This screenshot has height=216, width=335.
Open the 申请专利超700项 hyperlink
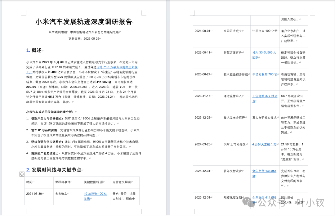(265, 74)
